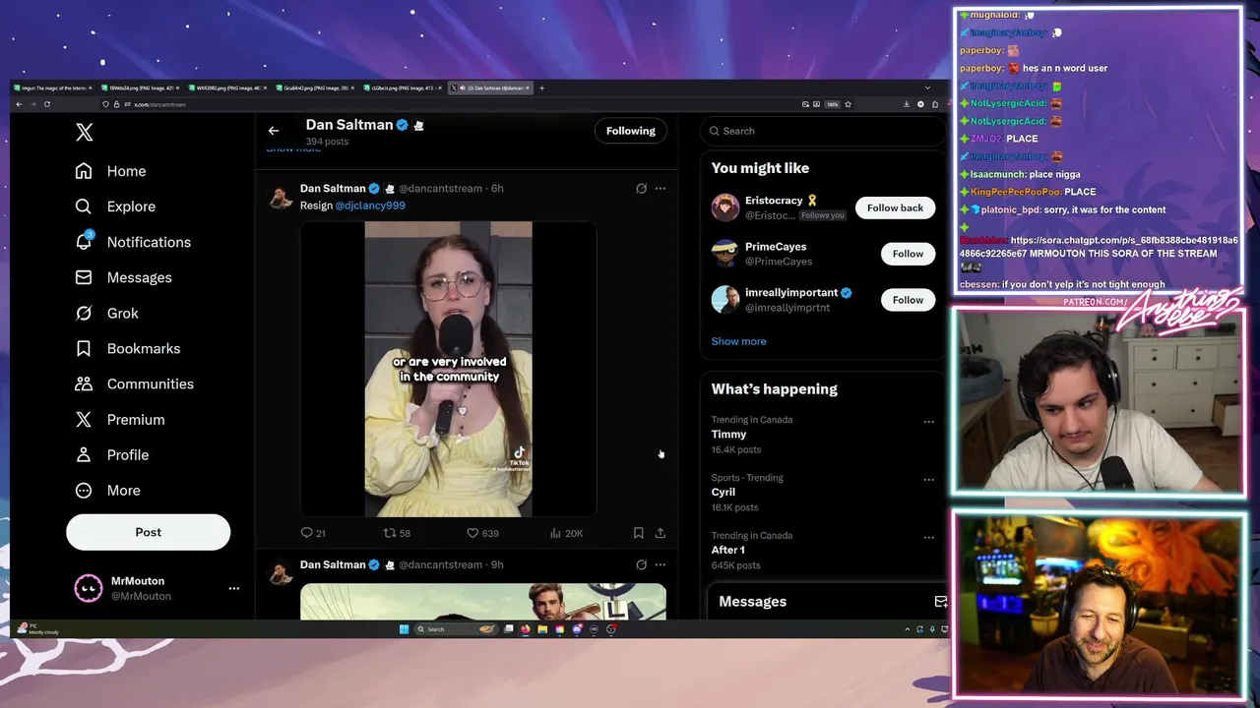Screen dimensions: 1260x708
Task: Click the back arrow beside Dan Saltman
Action: [x=274, y=131]
